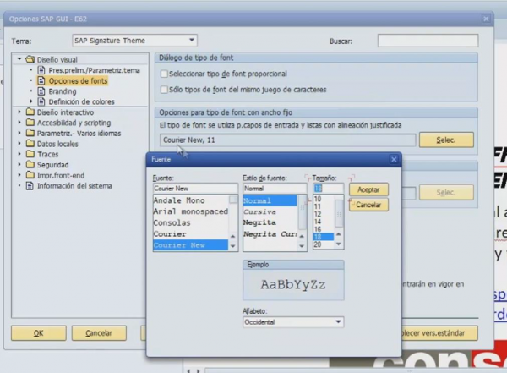The height and width of the screenshot is (373, 507).
Task: Pick size 12 in Tamaño list
Action: (x=324, y=214)
